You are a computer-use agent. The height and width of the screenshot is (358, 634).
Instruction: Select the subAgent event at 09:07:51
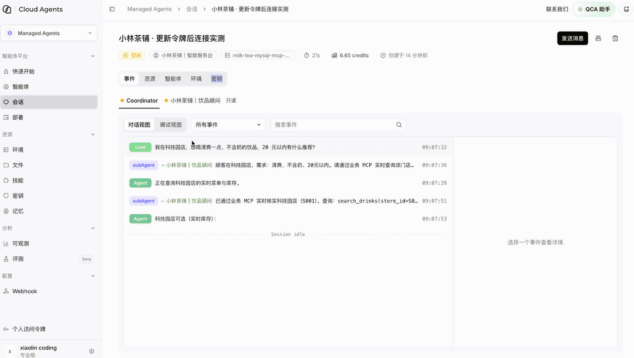point(288,201)
